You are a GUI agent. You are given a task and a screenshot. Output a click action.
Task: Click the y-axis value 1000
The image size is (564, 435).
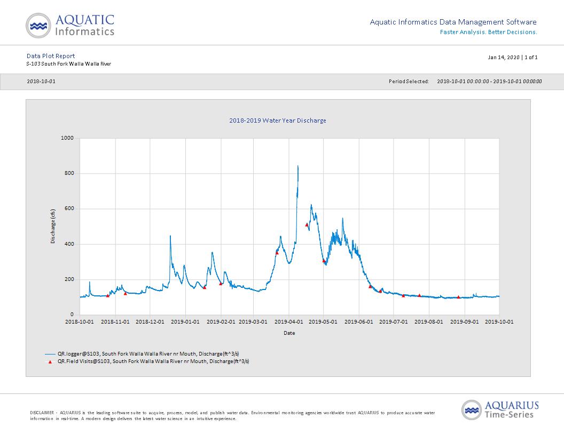67,138
